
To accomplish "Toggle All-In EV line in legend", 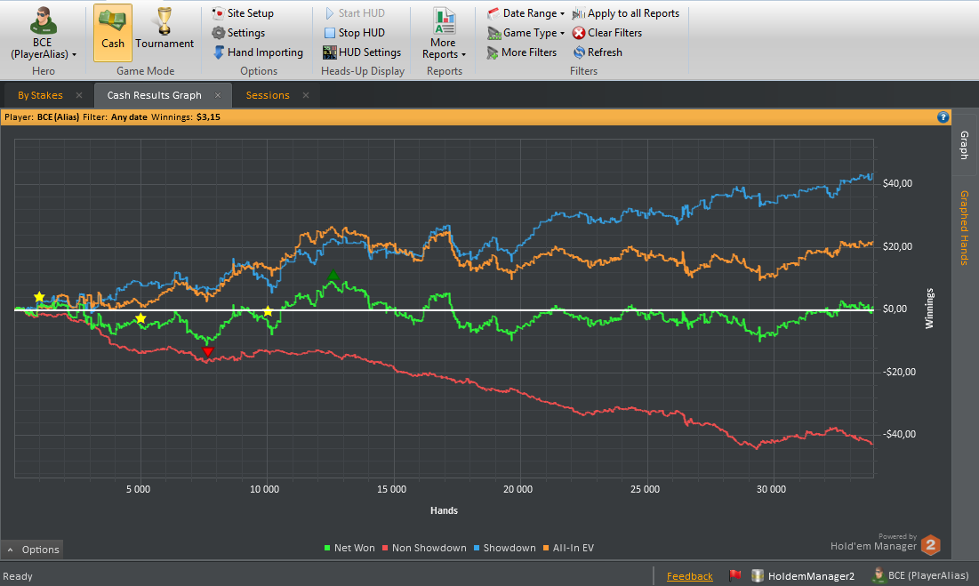I will point(568,548).
